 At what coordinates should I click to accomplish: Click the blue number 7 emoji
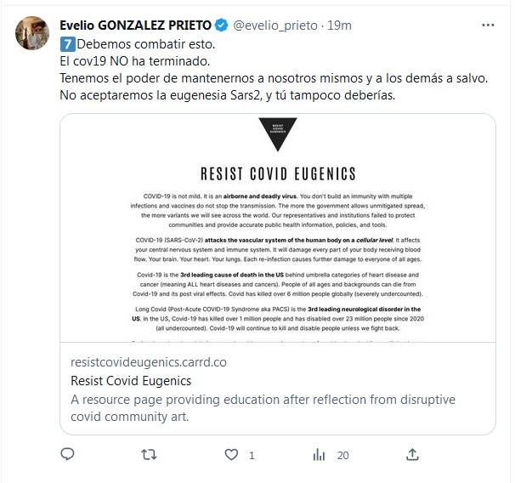pyautogui.click(x=67, y=43)
